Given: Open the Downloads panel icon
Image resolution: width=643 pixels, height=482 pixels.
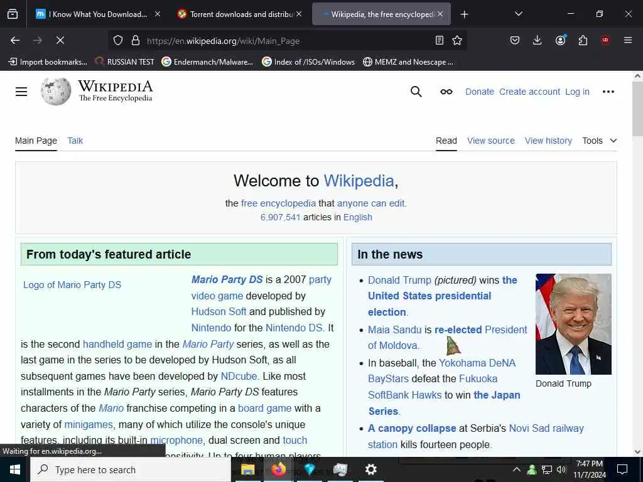Looking at the screenshot, I should pyautogui.click(x=538, y=40).
